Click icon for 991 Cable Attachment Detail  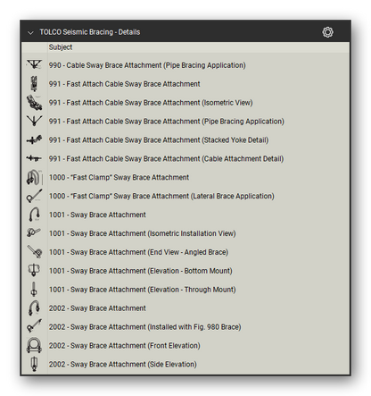point(34,158)
